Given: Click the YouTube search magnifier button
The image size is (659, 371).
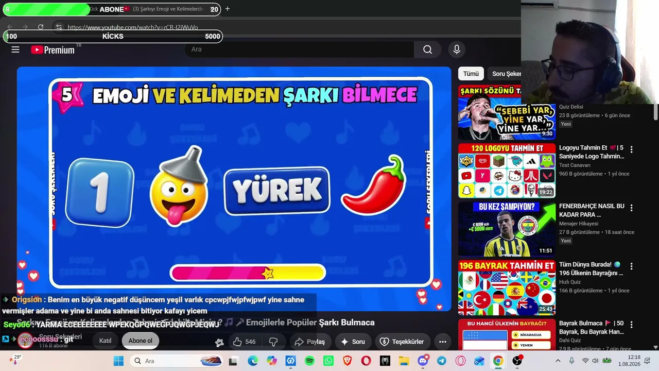Looking at the screenshot, I should coord(427,49).
